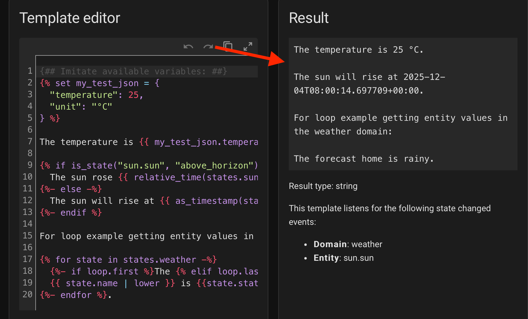Click the 'for state in states.weather' line
Screen dimensions: 528x319
pyautogui.click(x=128, y=260)
